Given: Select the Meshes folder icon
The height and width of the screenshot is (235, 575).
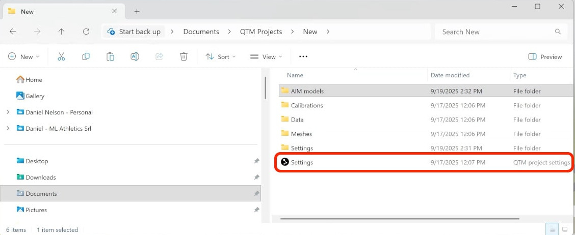Looking at the screenshot, I should coord(285,134).
